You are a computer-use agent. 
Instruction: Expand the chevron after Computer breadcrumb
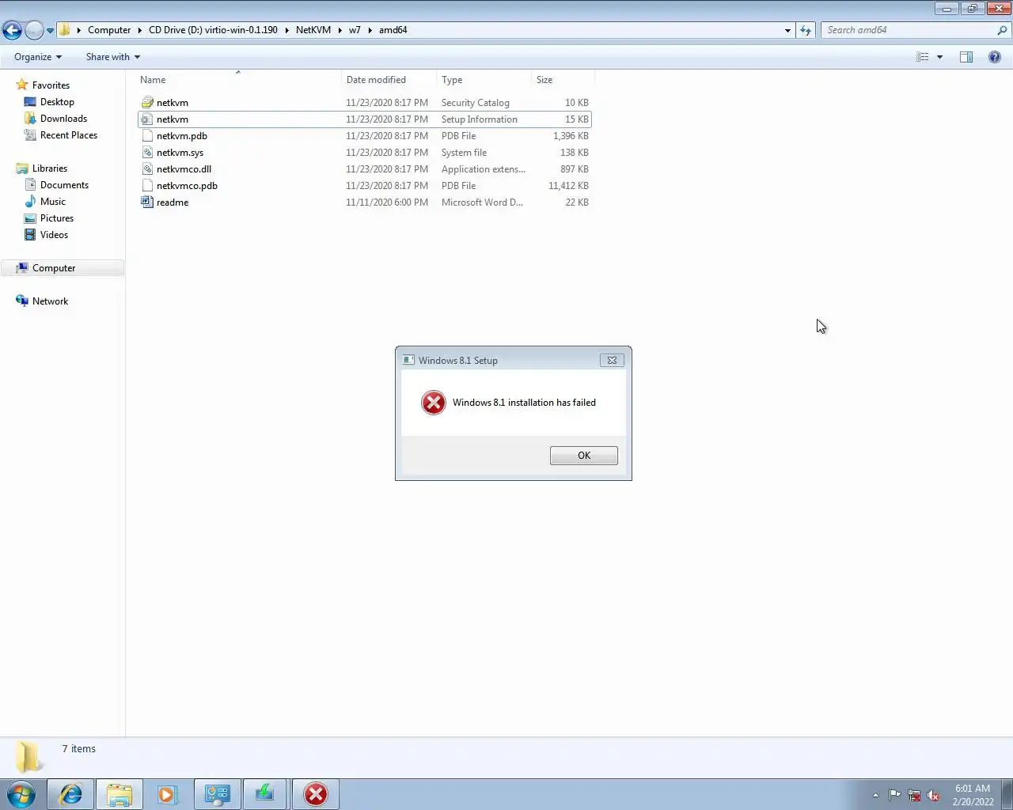[x=140, y=30]
